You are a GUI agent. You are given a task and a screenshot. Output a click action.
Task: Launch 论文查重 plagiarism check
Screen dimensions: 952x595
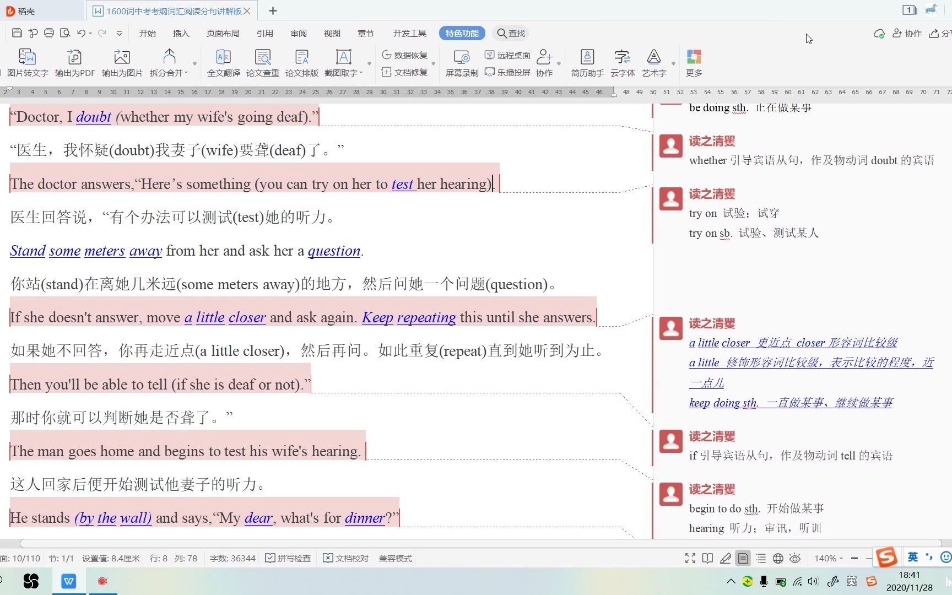(x=263, y=62)
